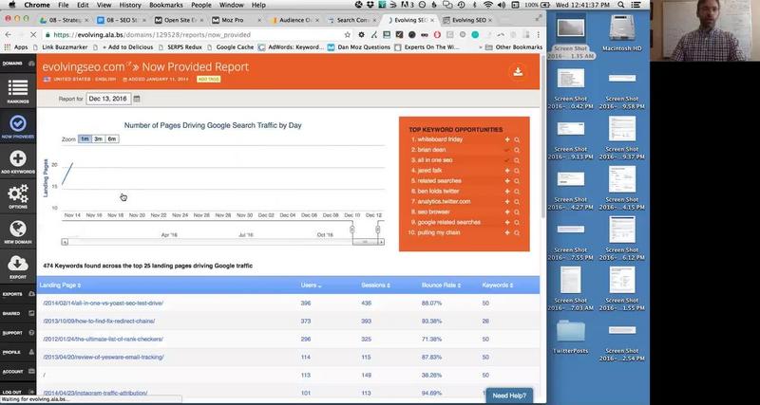Open the Bookmarks menu in menu bar
Image resolution: width=760 pixels, height=405 pixels.
point(166,5)
